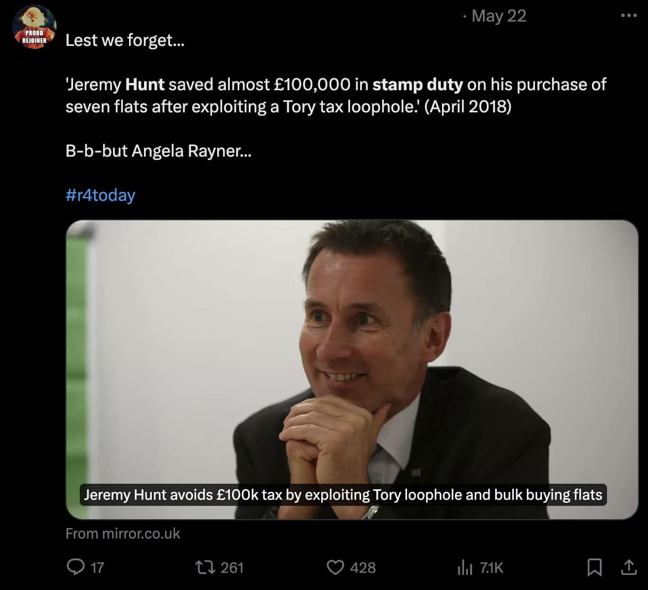Open the 7.1K views counter

[491, 567]
